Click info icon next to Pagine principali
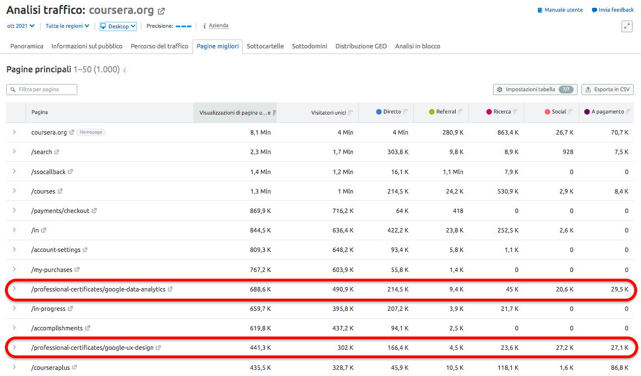 coord(125,70)
